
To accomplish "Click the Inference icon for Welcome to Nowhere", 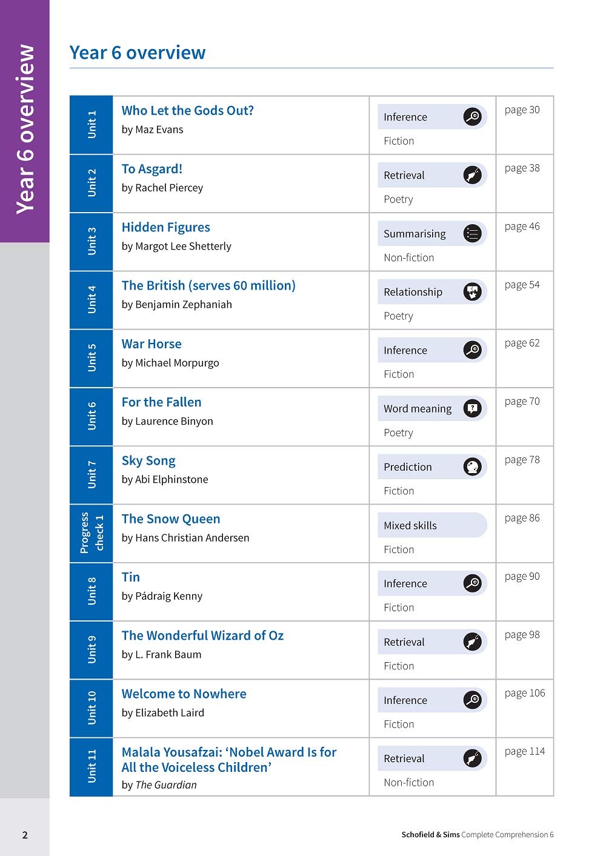I will 473,700.
